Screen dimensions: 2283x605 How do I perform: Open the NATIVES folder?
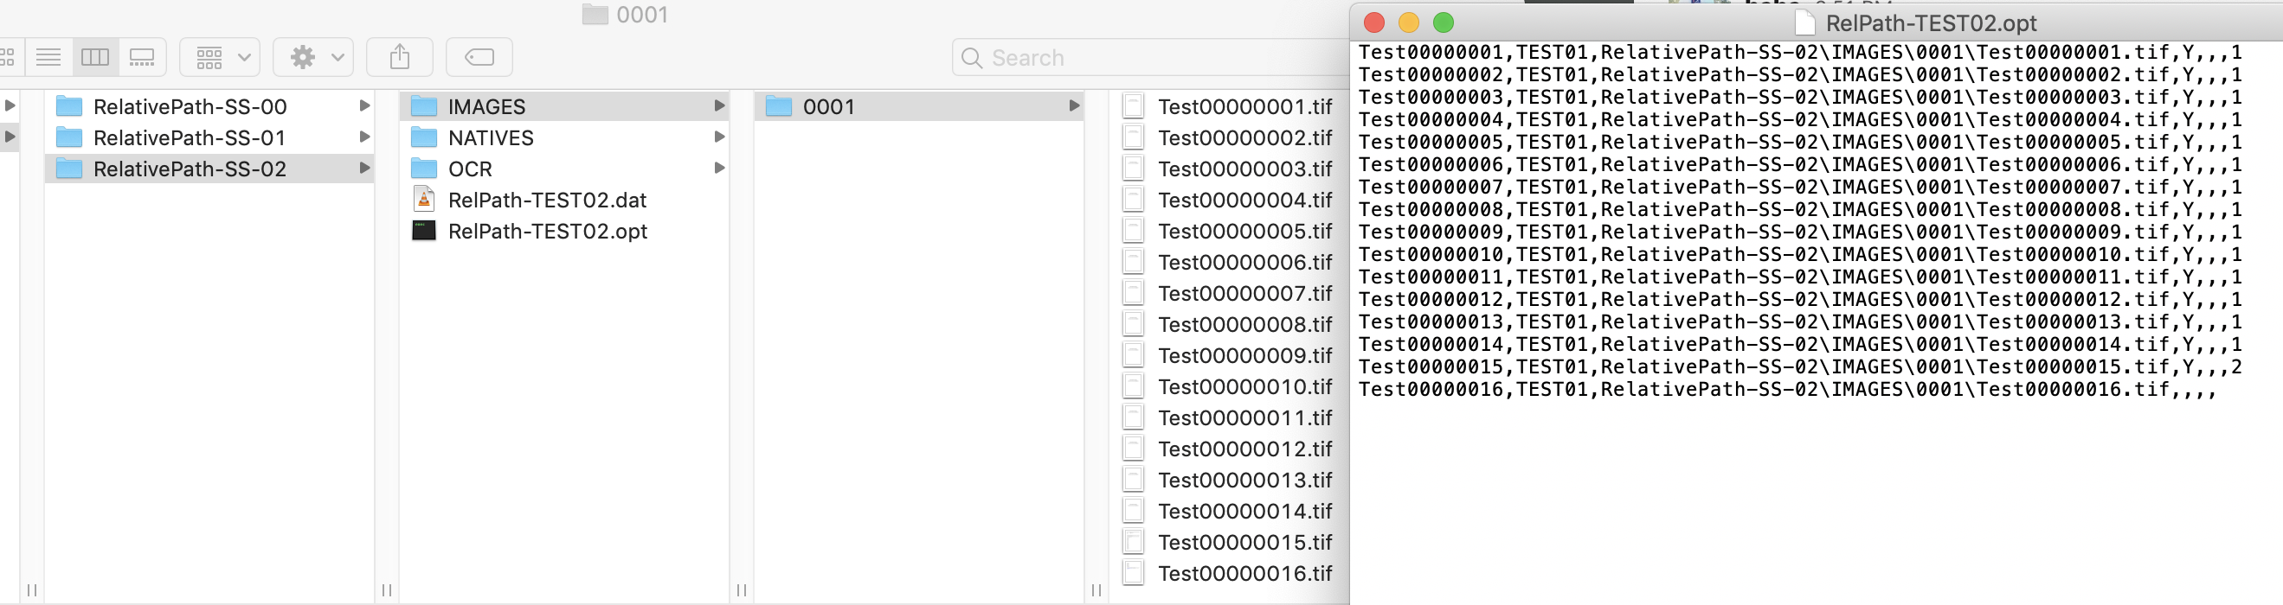(564, 137)
